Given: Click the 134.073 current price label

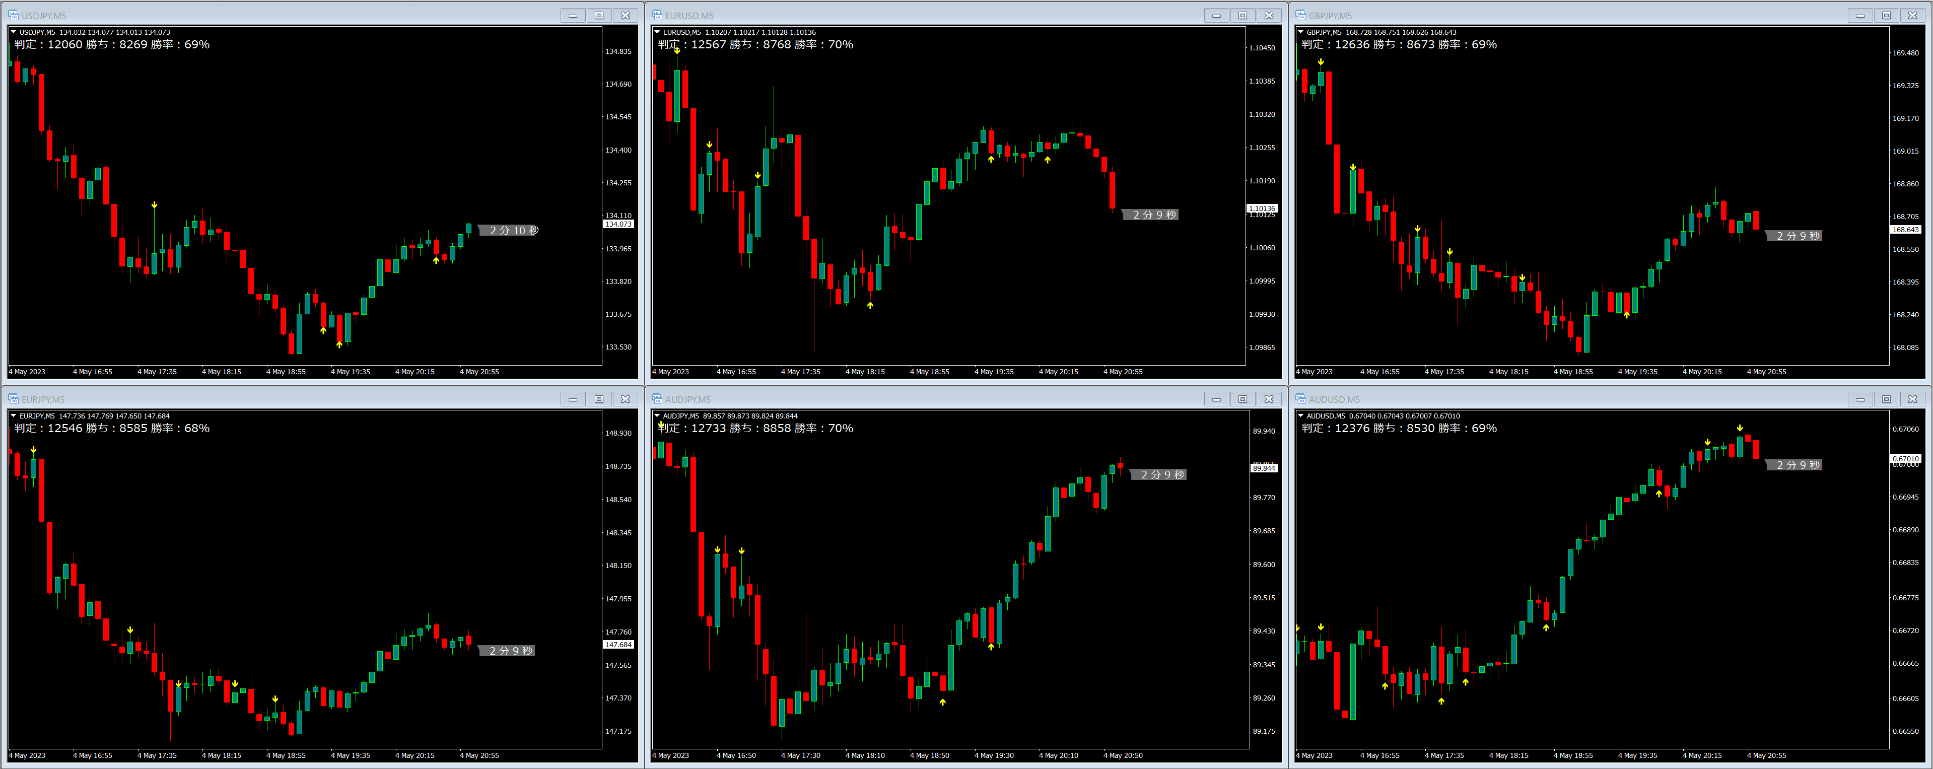Looking at the screenshot, I should [x=618, y=224].
